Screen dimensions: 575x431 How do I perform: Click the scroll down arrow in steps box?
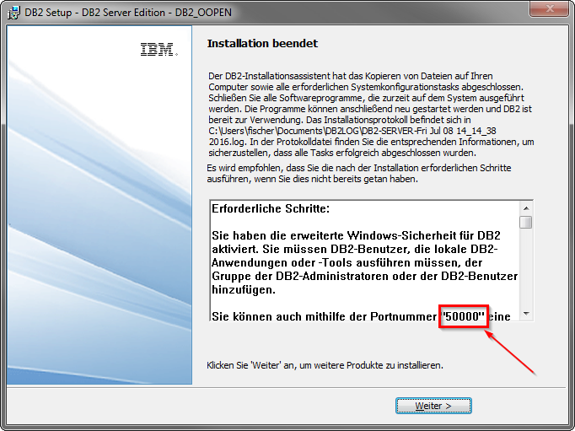[526, 314]
